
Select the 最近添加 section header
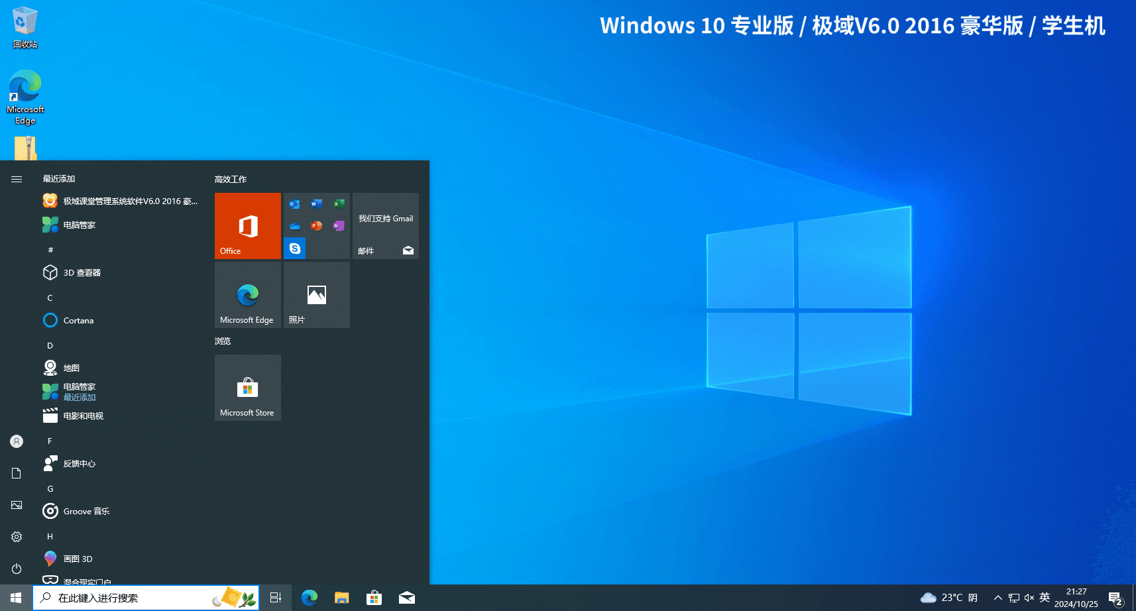click(x=59, y=179)
